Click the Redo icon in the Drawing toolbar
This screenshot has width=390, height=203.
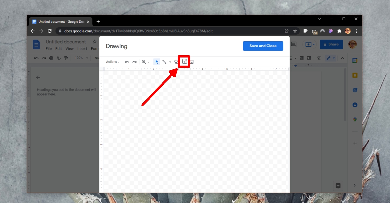135,62
